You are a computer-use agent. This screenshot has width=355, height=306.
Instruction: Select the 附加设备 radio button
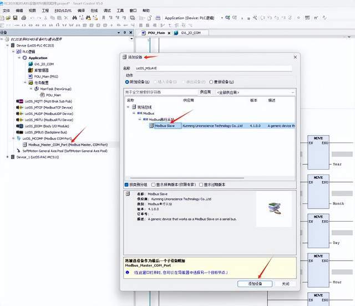(x=127, y=81)
